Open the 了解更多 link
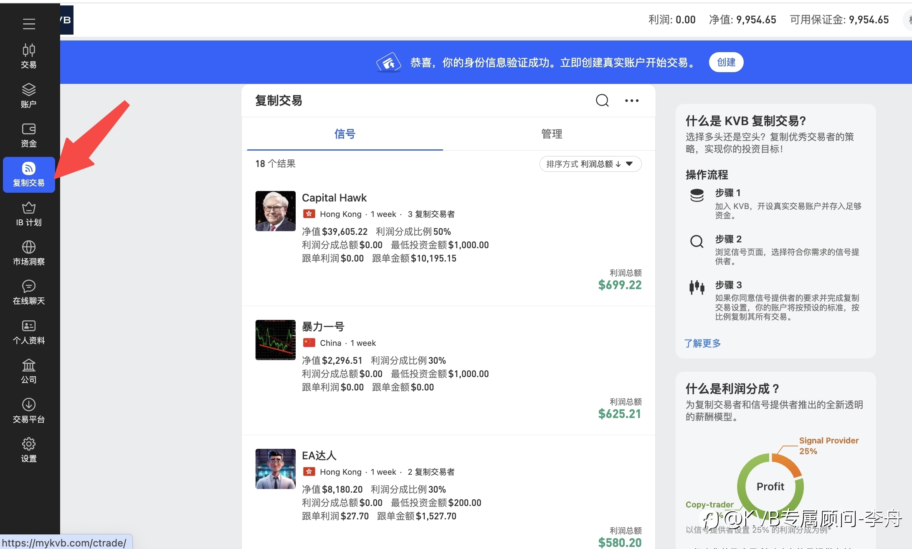Screen dimensions: 912x549 [703, 343]
